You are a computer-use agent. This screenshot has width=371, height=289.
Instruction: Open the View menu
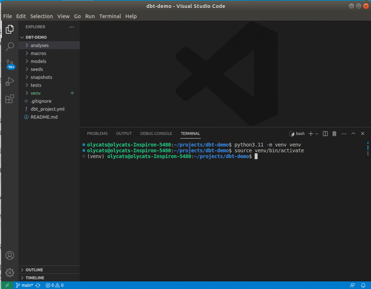click(63, 16)
